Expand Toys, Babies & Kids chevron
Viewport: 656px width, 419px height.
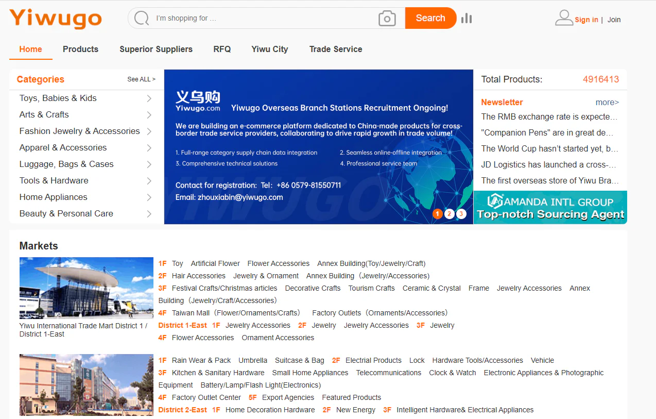149,98
